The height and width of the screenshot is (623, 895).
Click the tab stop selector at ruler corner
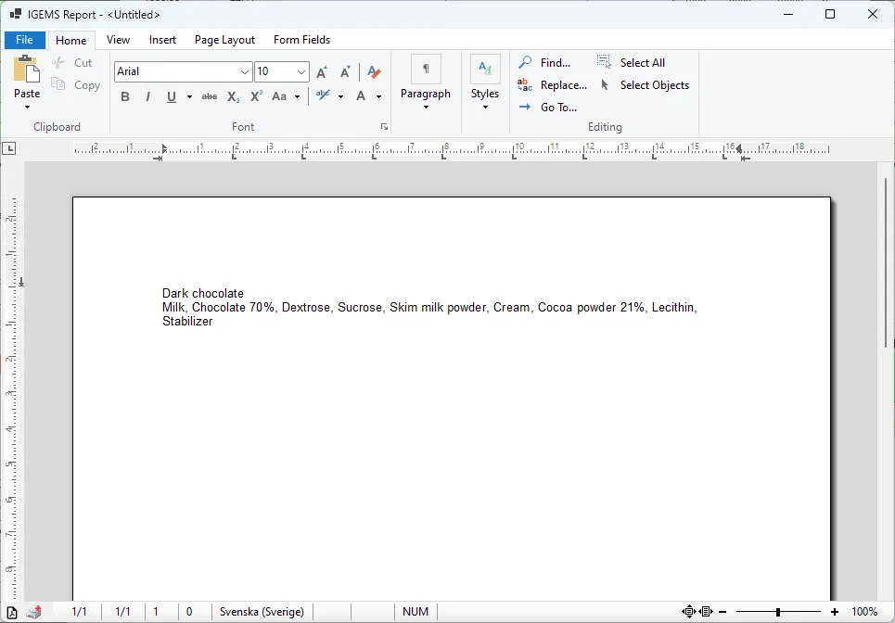[9, 149]
